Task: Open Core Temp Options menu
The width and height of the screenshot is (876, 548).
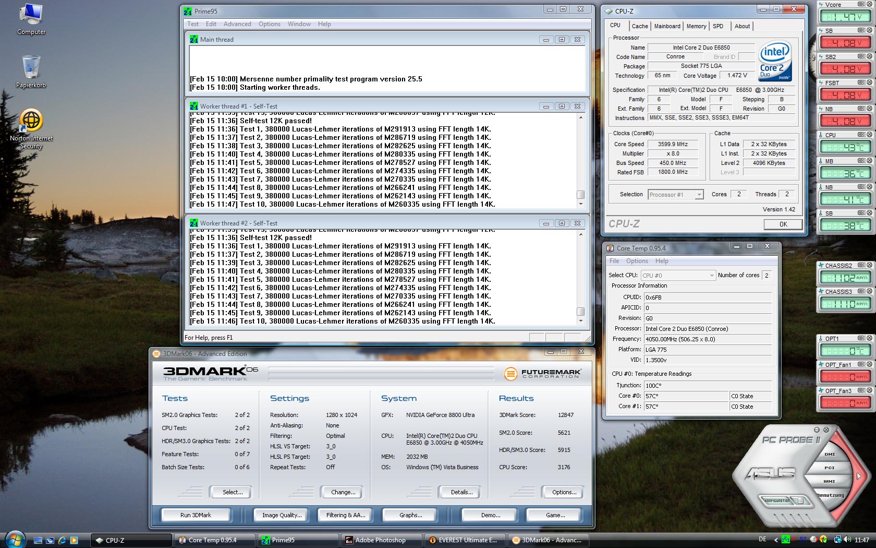Action: click(637, 261)
